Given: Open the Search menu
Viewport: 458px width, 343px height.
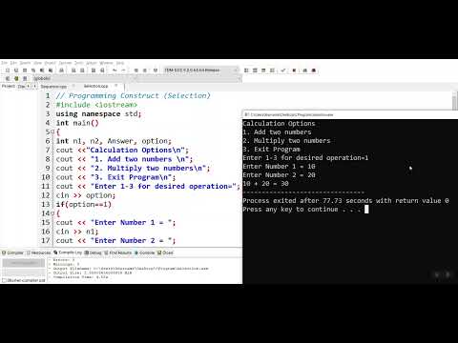Looking at the screenshot, I should pos(25,63).
